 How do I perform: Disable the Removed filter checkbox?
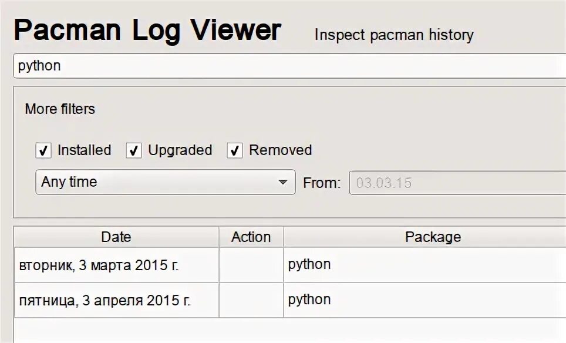point(235,151)
